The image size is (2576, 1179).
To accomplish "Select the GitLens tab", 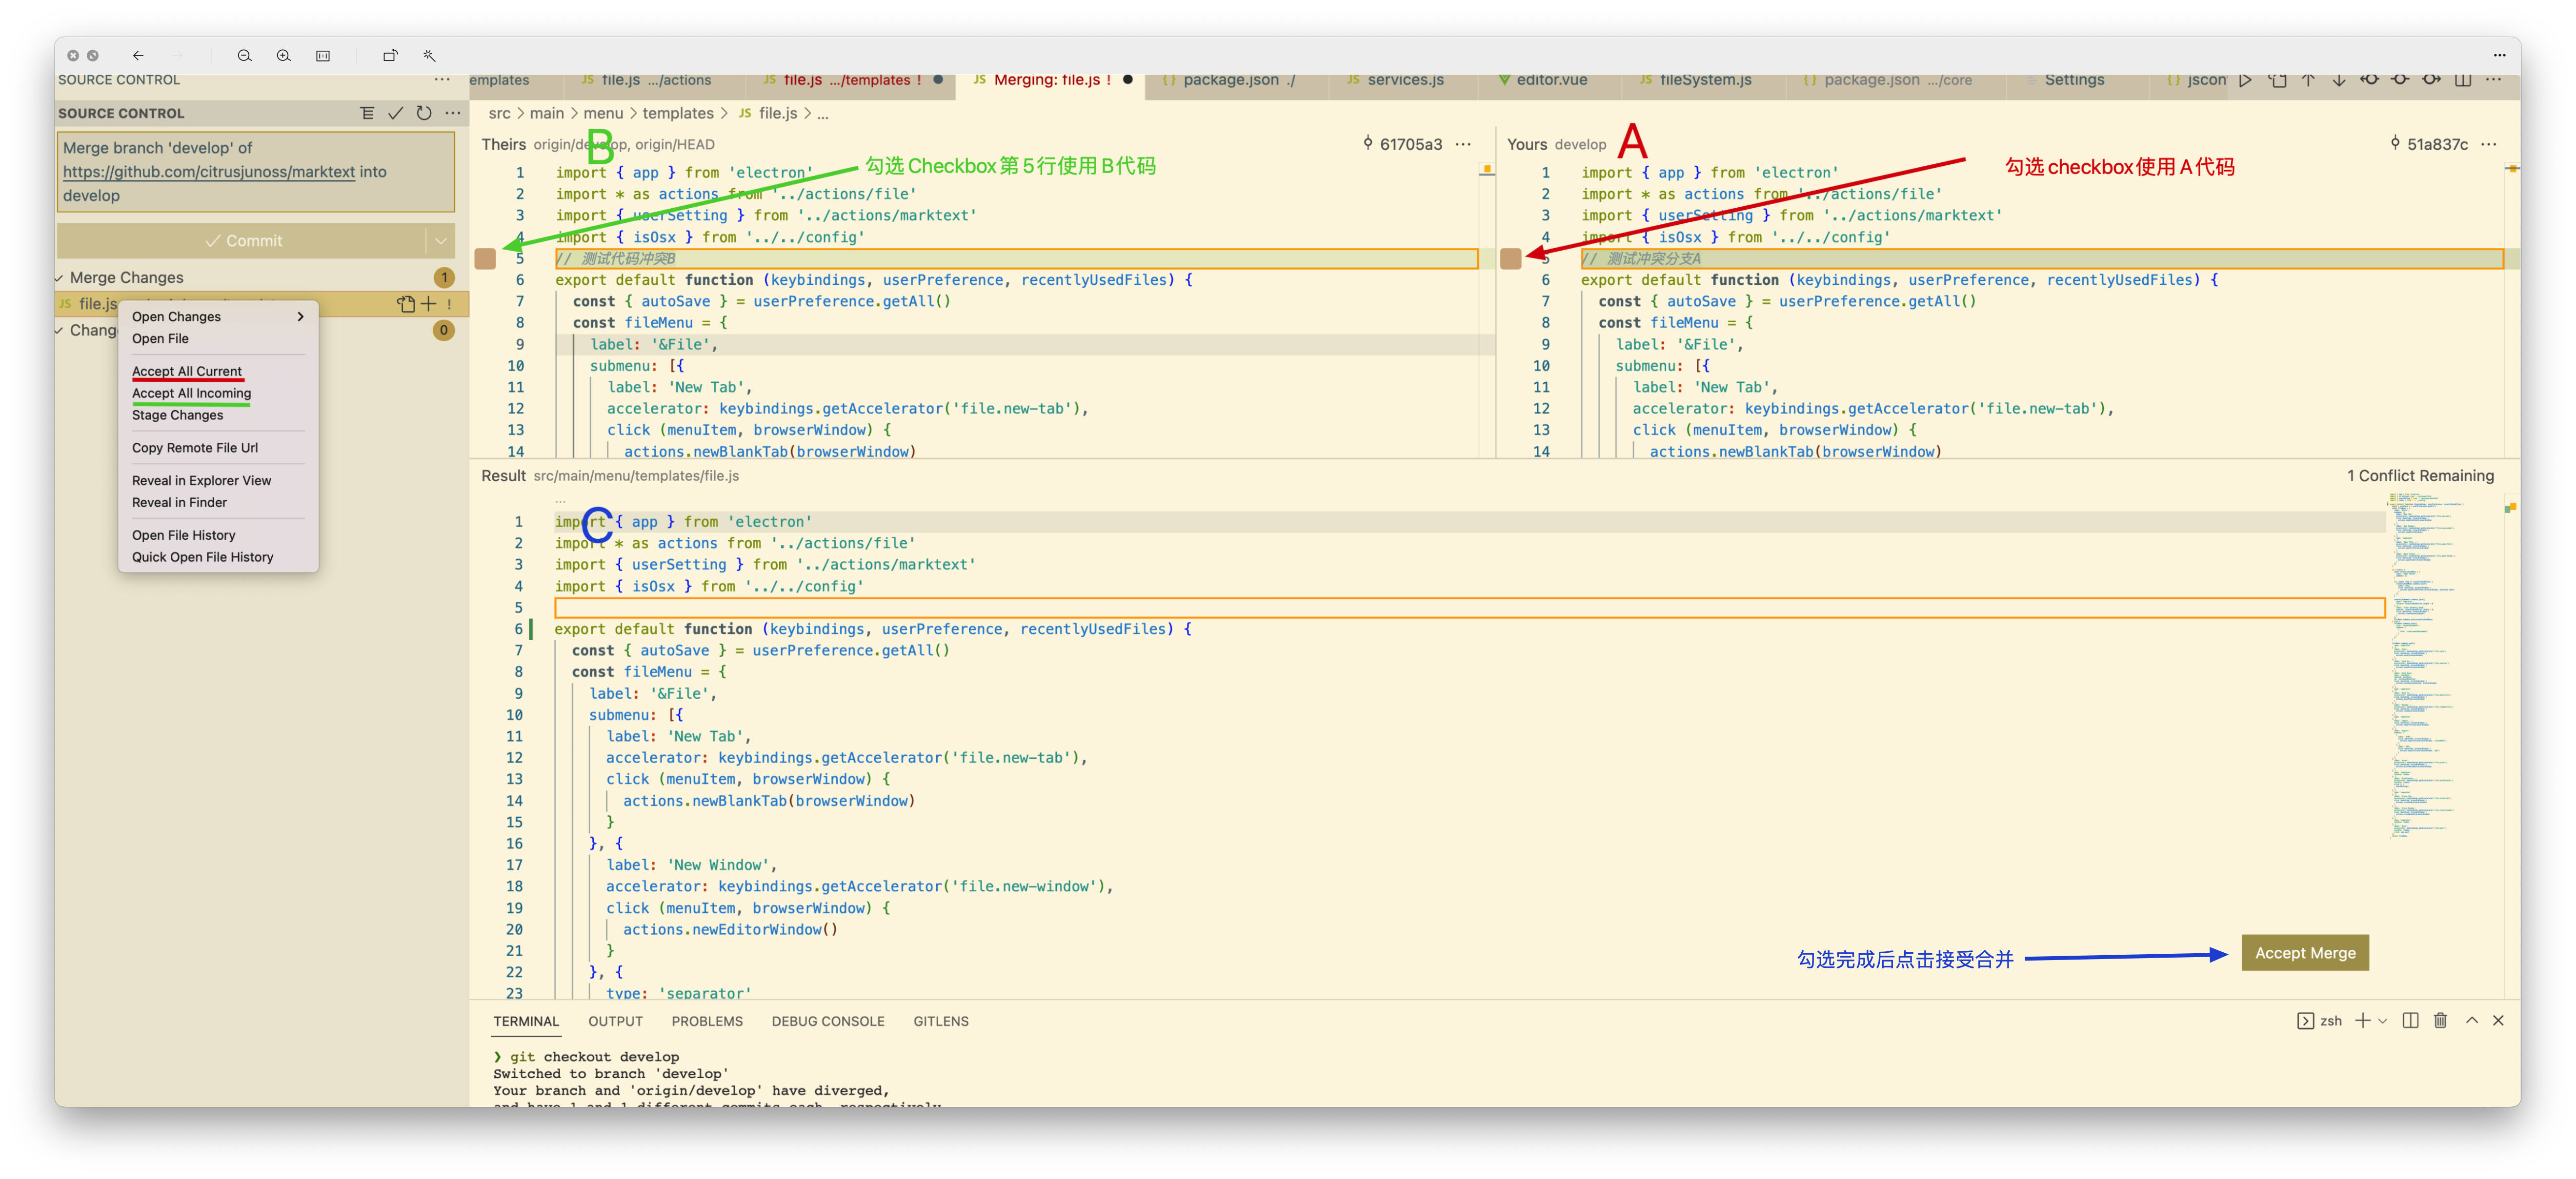I will tap(943, 1022).
